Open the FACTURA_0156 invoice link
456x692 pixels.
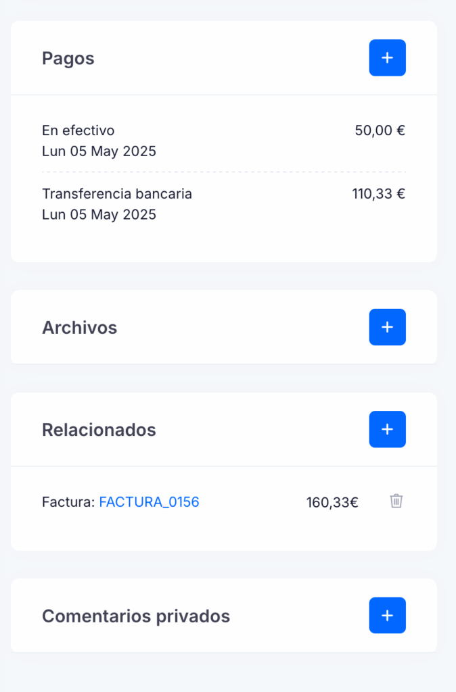point(149,502)
